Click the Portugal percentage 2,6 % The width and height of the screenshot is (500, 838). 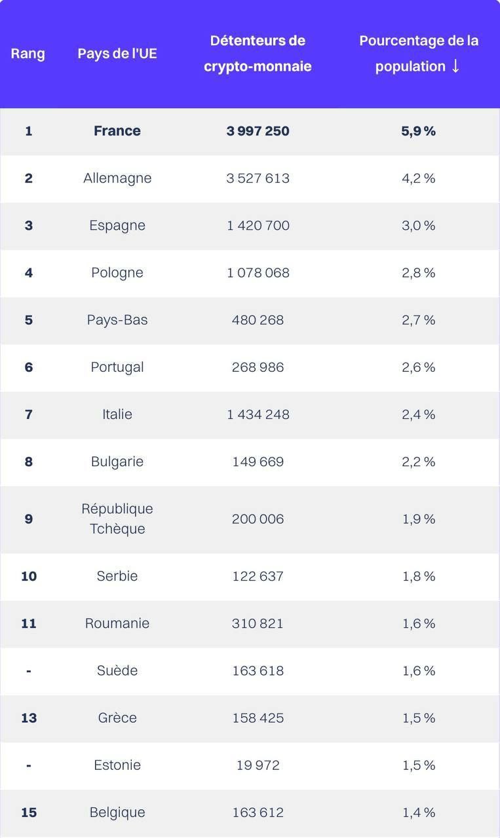(x=418, y=367)
